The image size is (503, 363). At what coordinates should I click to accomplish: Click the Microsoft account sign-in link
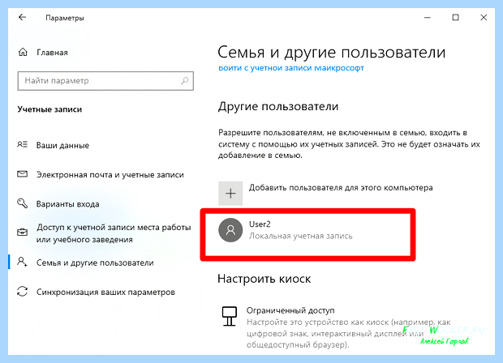[291, 68]
